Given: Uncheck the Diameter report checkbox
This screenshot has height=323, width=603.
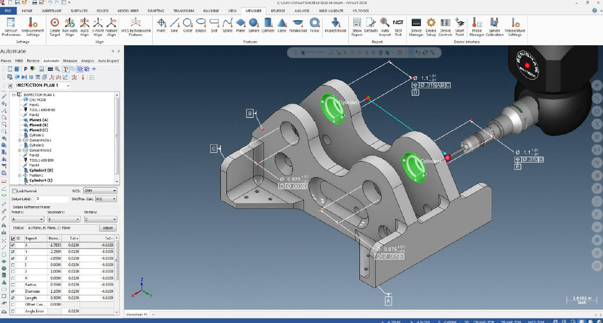Looking at the screenshot, I should [x=13, y=291].
